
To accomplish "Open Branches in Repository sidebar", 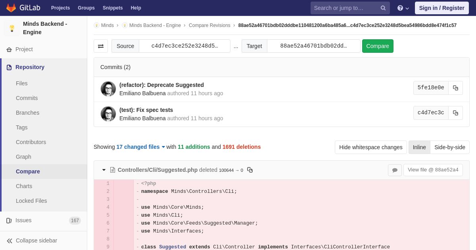I will [x=27, y=113].
